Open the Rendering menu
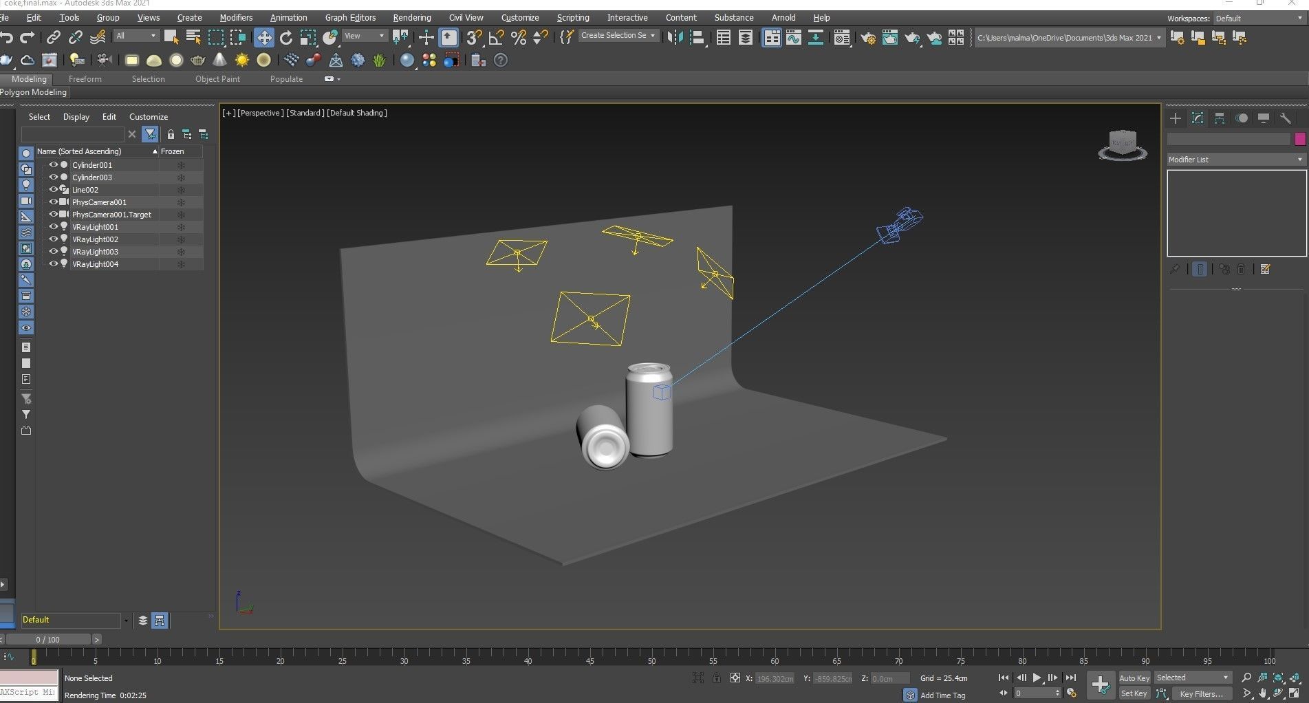Viewport: 1309px width, 703px height. [x=412, y=18]
